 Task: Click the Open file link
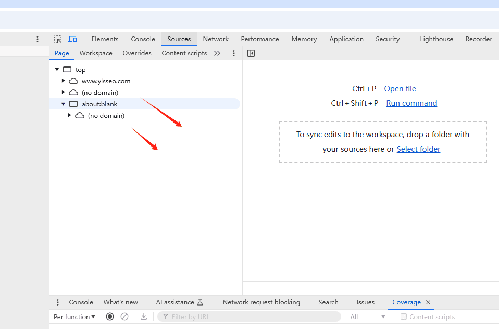pyautogui.click(x=400, y=89)
